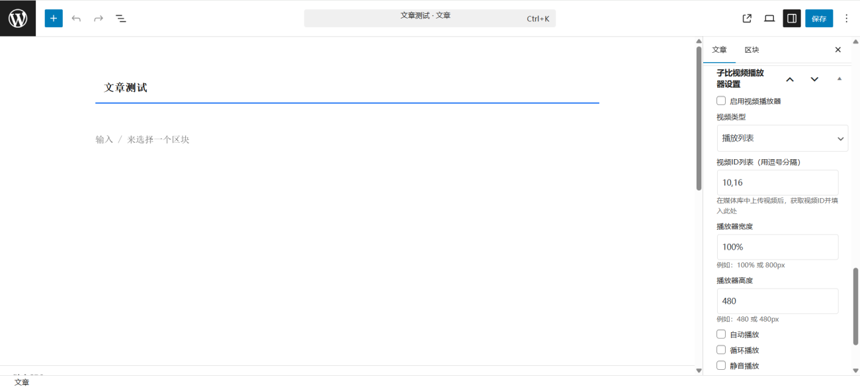Click the 播放器宽度 input field
860x389 pixels.
[777, 247]
